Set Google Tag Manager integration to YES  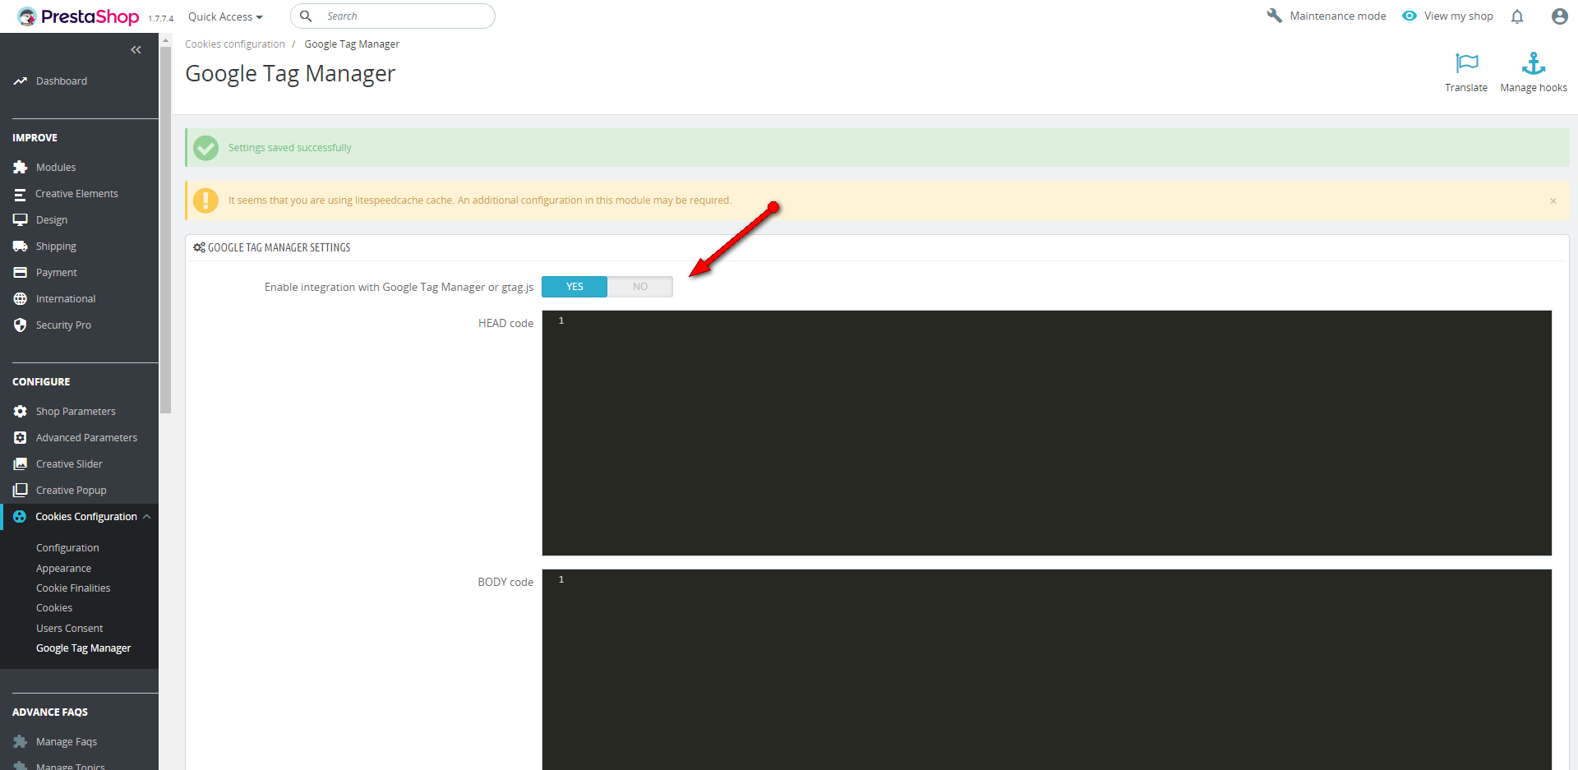pos(574,287)
